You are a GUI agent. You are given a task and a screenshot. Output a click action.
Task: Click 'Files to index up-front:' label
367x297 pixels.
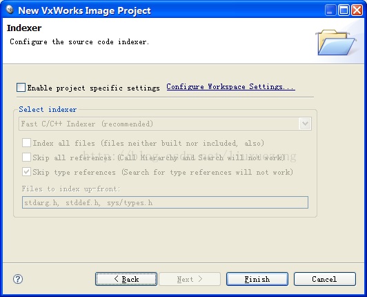(71, 189)
